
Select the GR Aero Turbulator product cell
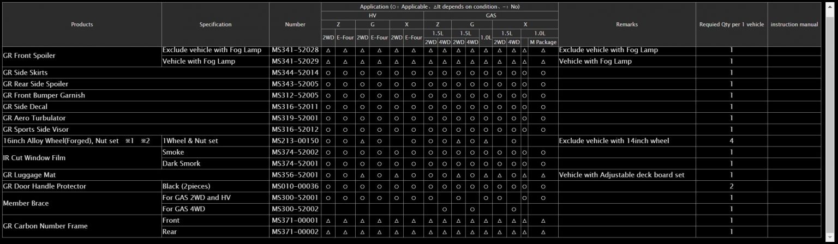82,118
